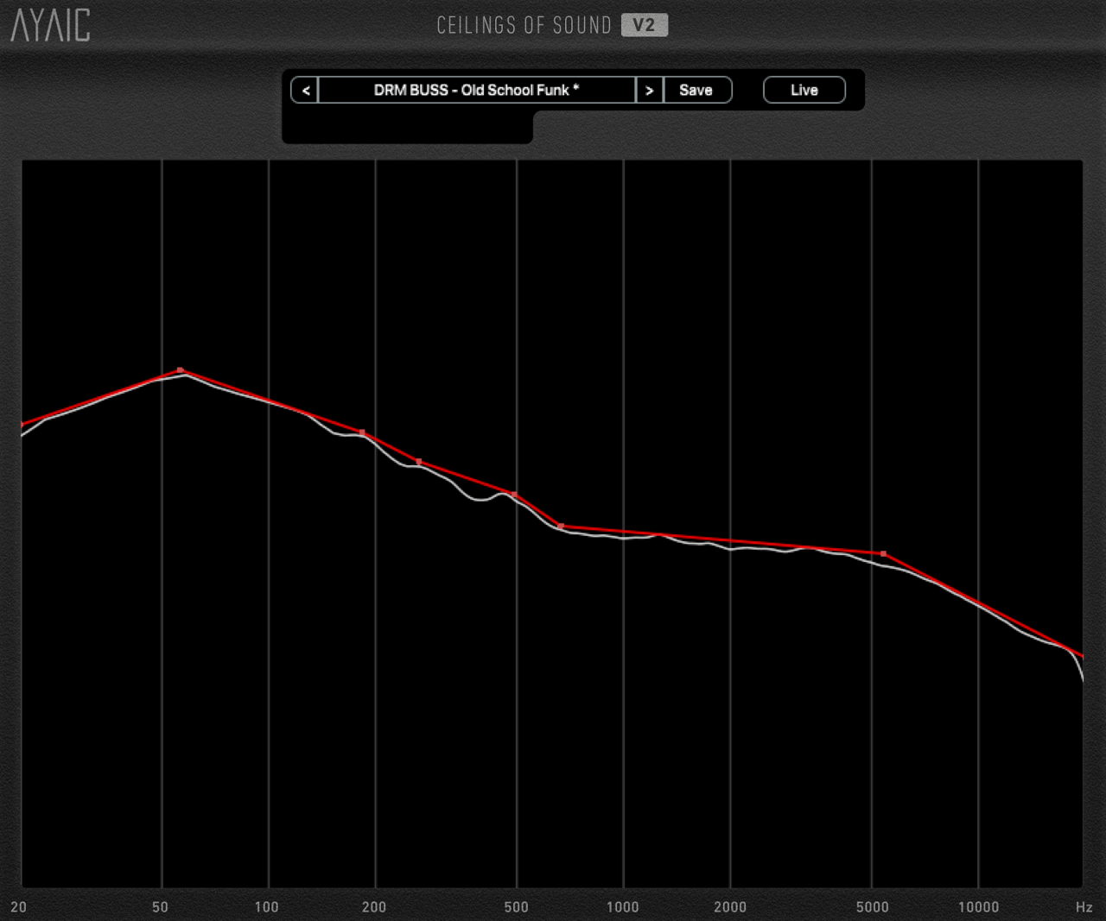Save the current preset

696,90
